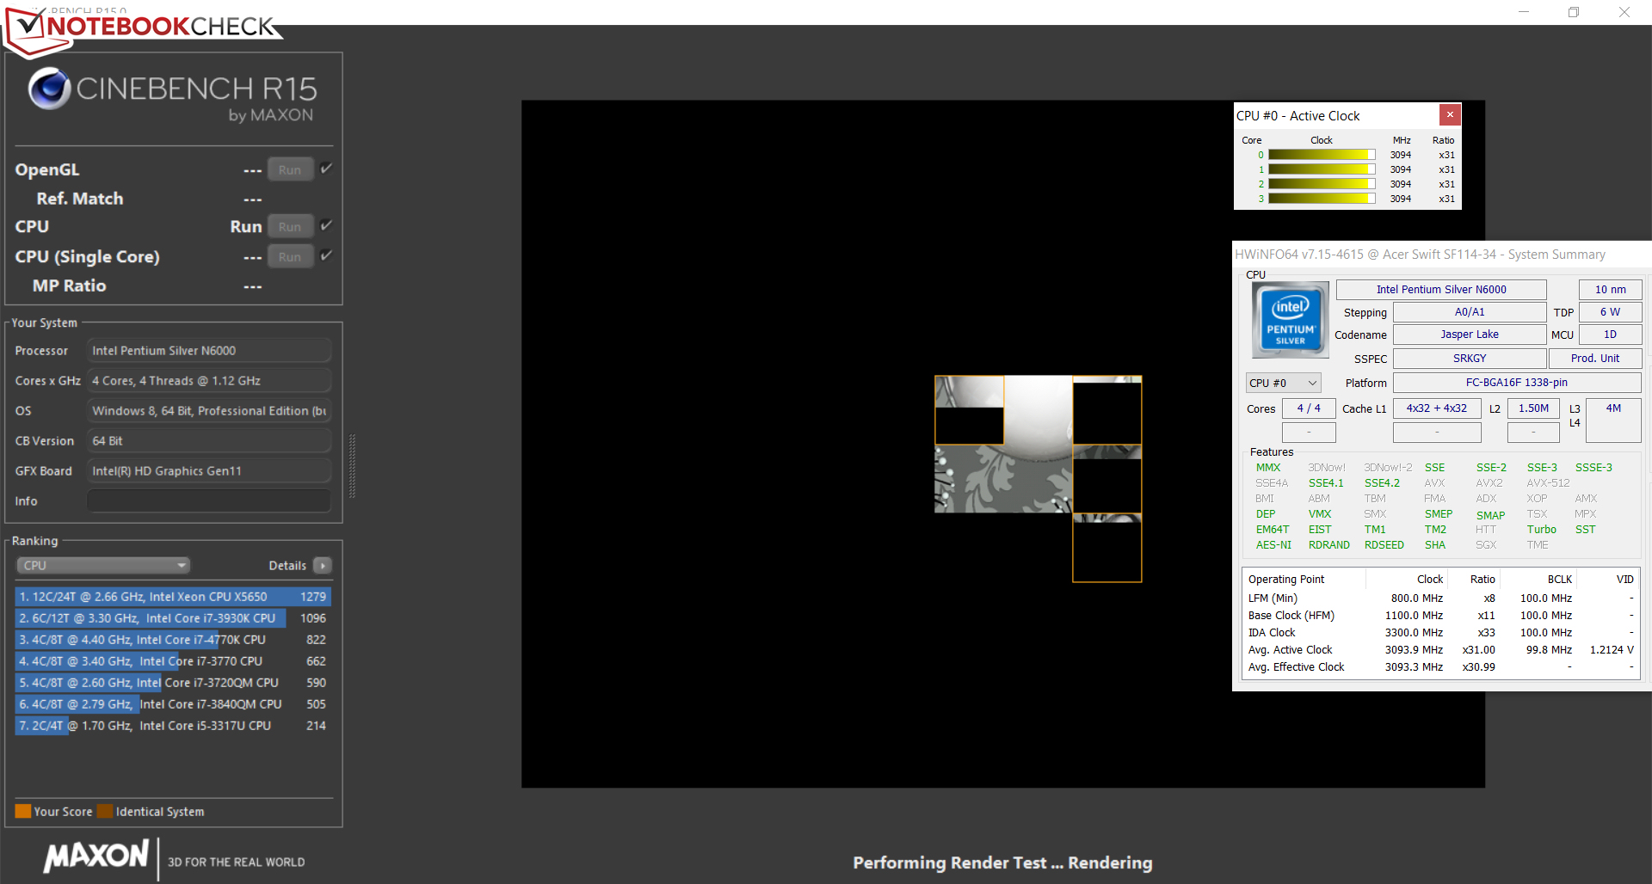Click the EM64T feature flag
Screen dimensions: 1652x884
click(x=1273, y=530)
